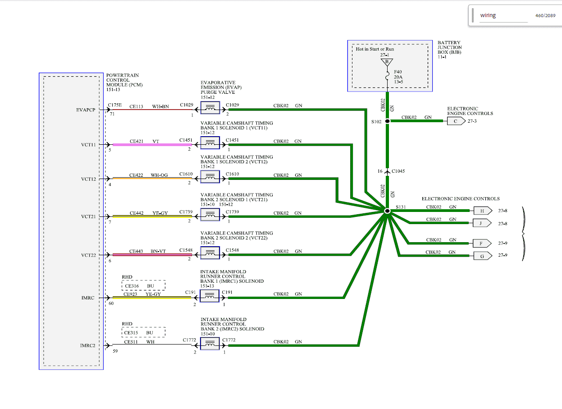Select the VCT12 solenoid coil symbol
Viewport: 562px width, 409px height.
tap(210, 177)
